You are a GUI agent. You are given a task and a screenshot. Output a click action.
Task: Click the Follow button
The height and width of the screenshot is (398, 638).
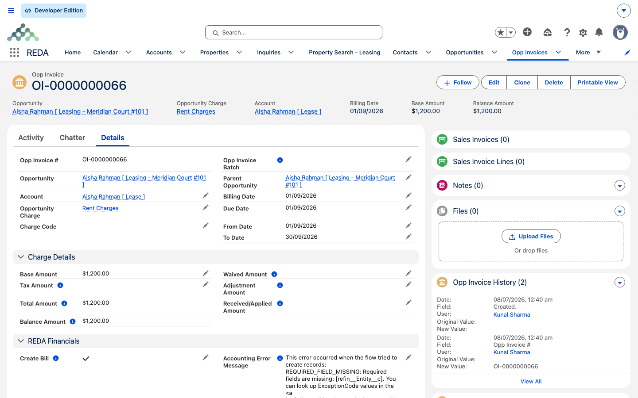(458, 83)
